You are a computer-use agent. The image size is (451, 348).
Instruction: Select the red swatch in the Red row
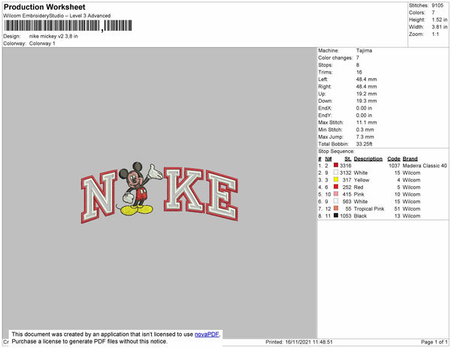[x=336, y=187]
